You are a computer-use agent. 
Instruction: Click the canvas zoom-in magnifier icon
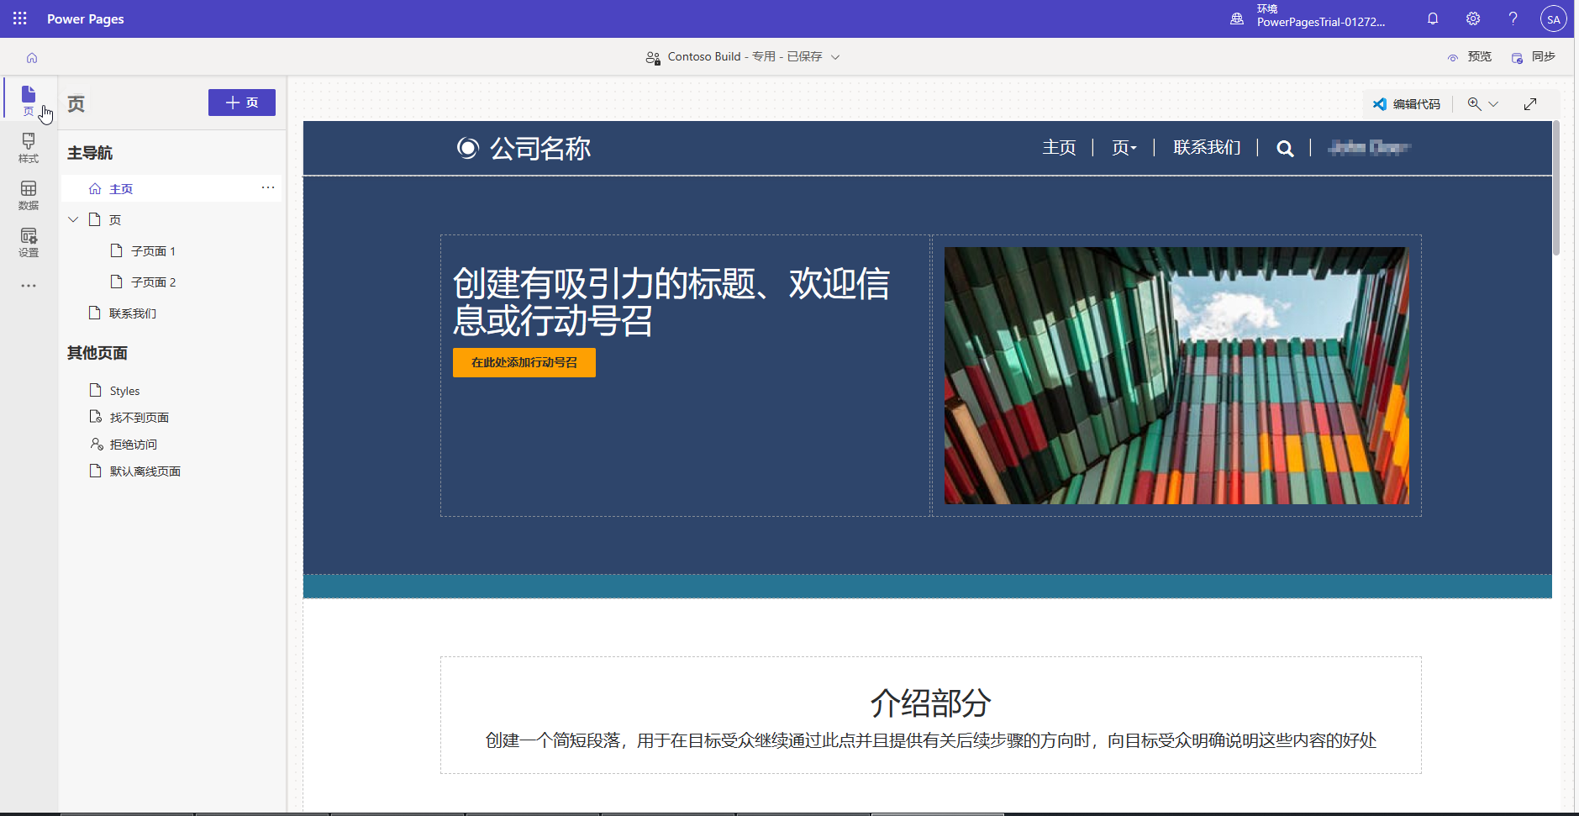point(1472,103)
